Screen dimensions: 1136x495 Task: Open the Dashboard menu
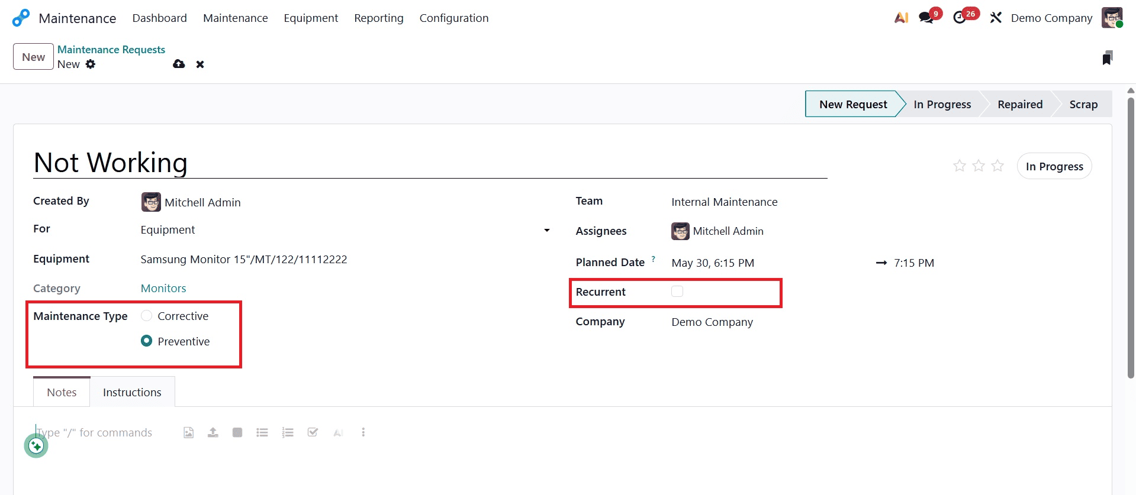(x=160, y=18)
